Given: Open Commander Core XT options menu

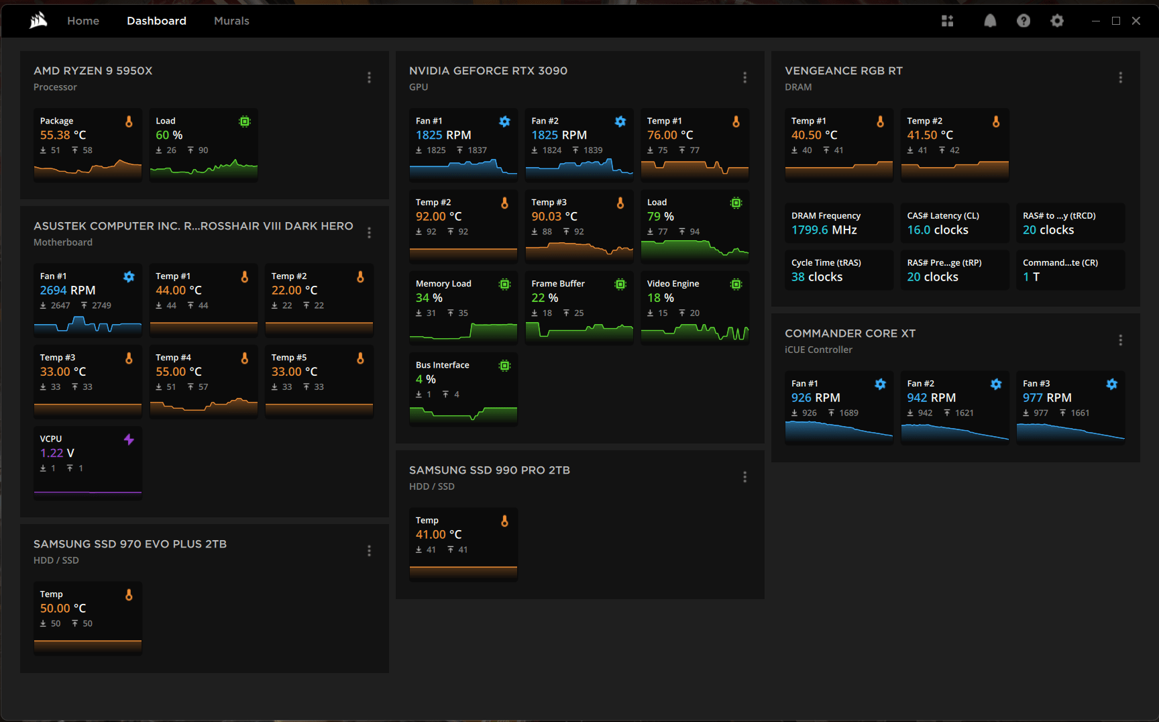Looking at the screenshot, I should 1120,340.
